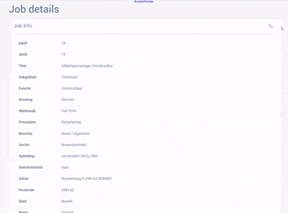Click the link icon in Job info header
The height and width of the screenshot is (213, 288).
pyautogui.click(x=270, y=26)
